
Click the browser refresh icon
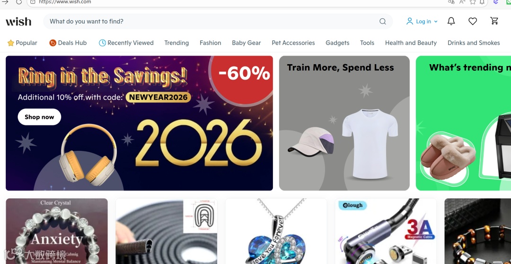19,2
